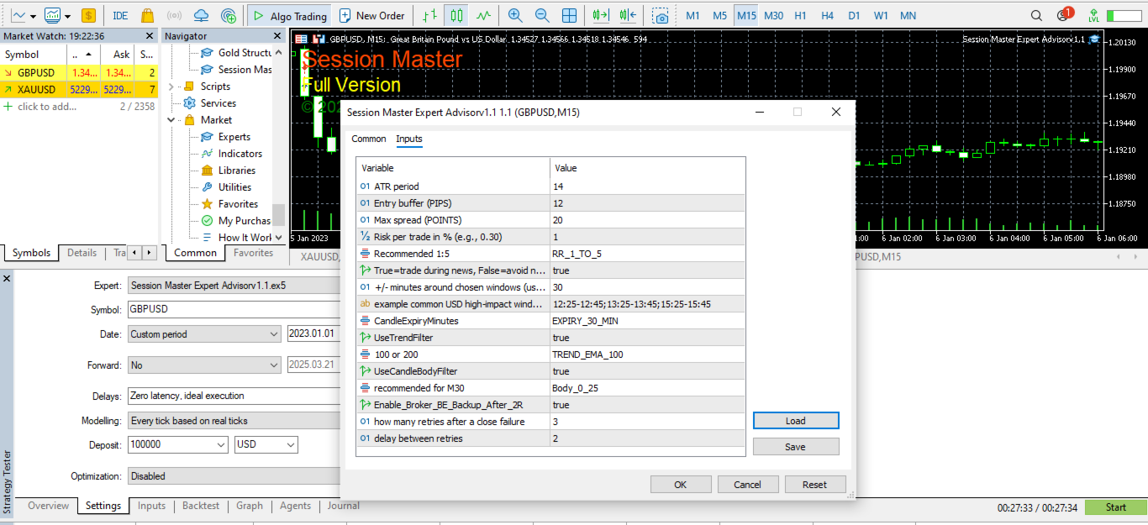Select the MN timeframe
The width and height of the screenshot is (1148, 525).
(x=908, y=15)
